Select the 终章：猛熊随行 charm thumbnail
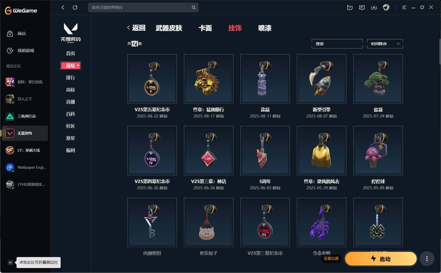This screenshot has width=441, height=273. [x=209, y=79]
